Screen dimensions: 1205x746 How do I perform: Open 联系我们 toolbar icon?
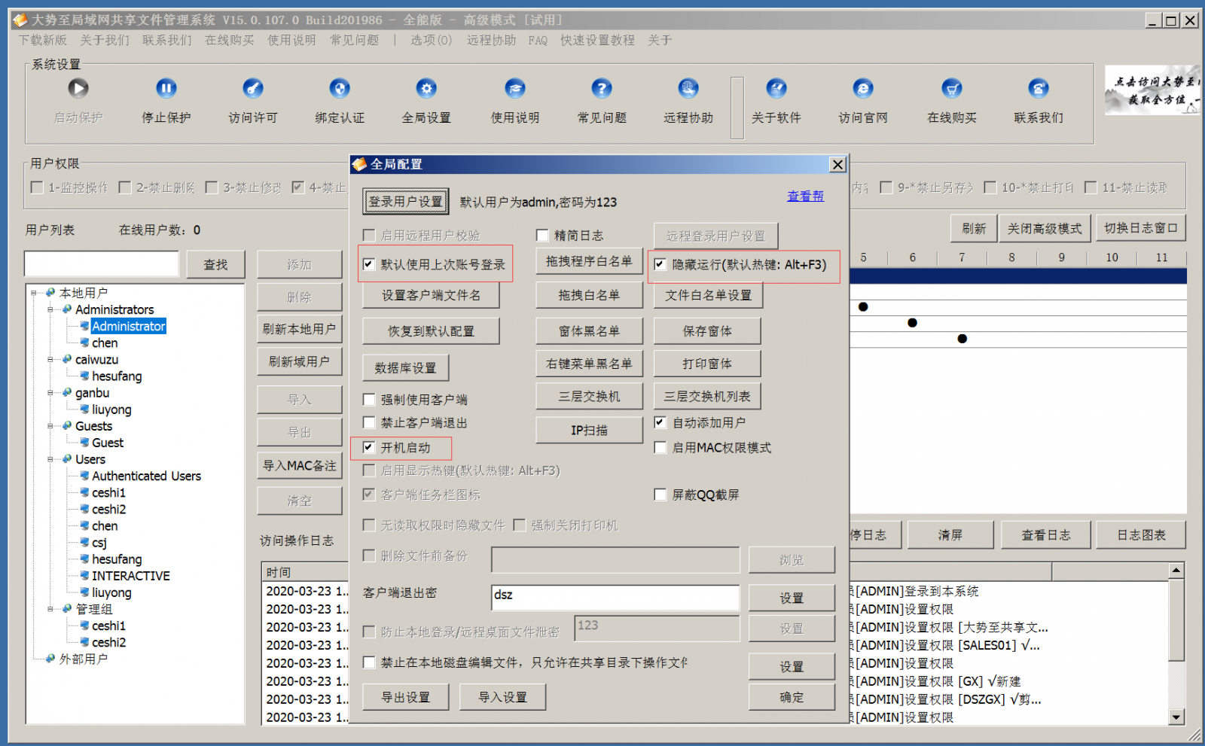tap(1038, 89)
